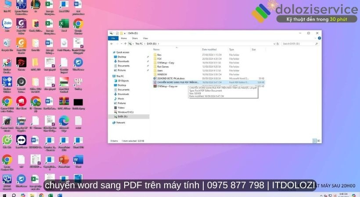Screen dimensions: 360x197
Task: Select the TeamViewer desktop shortcut
Action: 22,142
